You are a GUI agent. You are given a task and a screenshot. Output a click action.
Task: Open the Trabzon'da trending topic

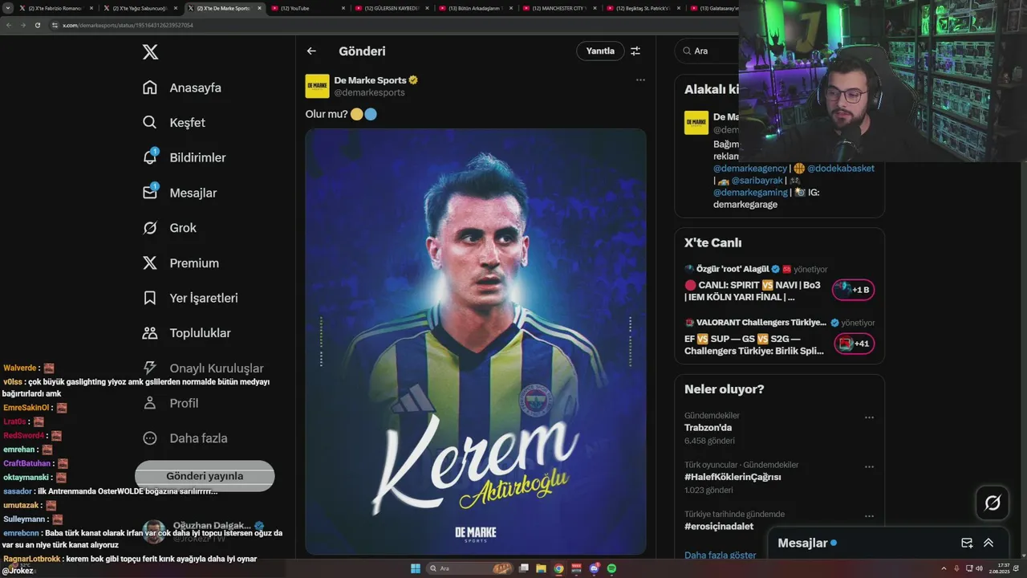pyautogui.click(x=708, y=428)
